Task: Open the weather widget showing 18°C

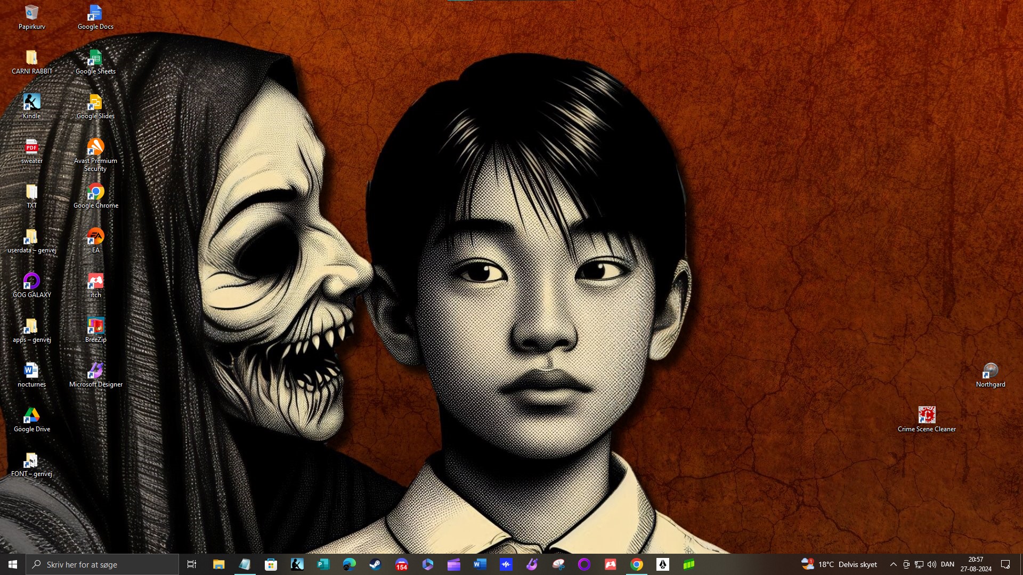Action: click(839, 564)
